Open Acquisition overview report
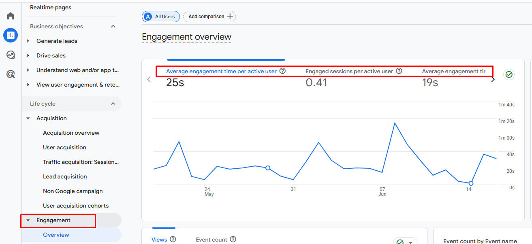Screen dimensions: 532x244 coord(71,133)
